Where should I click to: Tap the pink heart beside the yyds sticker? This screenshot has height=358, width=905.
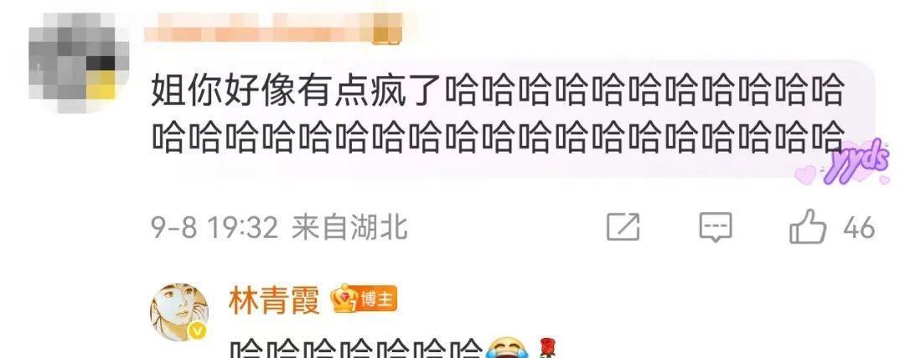(x=805, y=174)
